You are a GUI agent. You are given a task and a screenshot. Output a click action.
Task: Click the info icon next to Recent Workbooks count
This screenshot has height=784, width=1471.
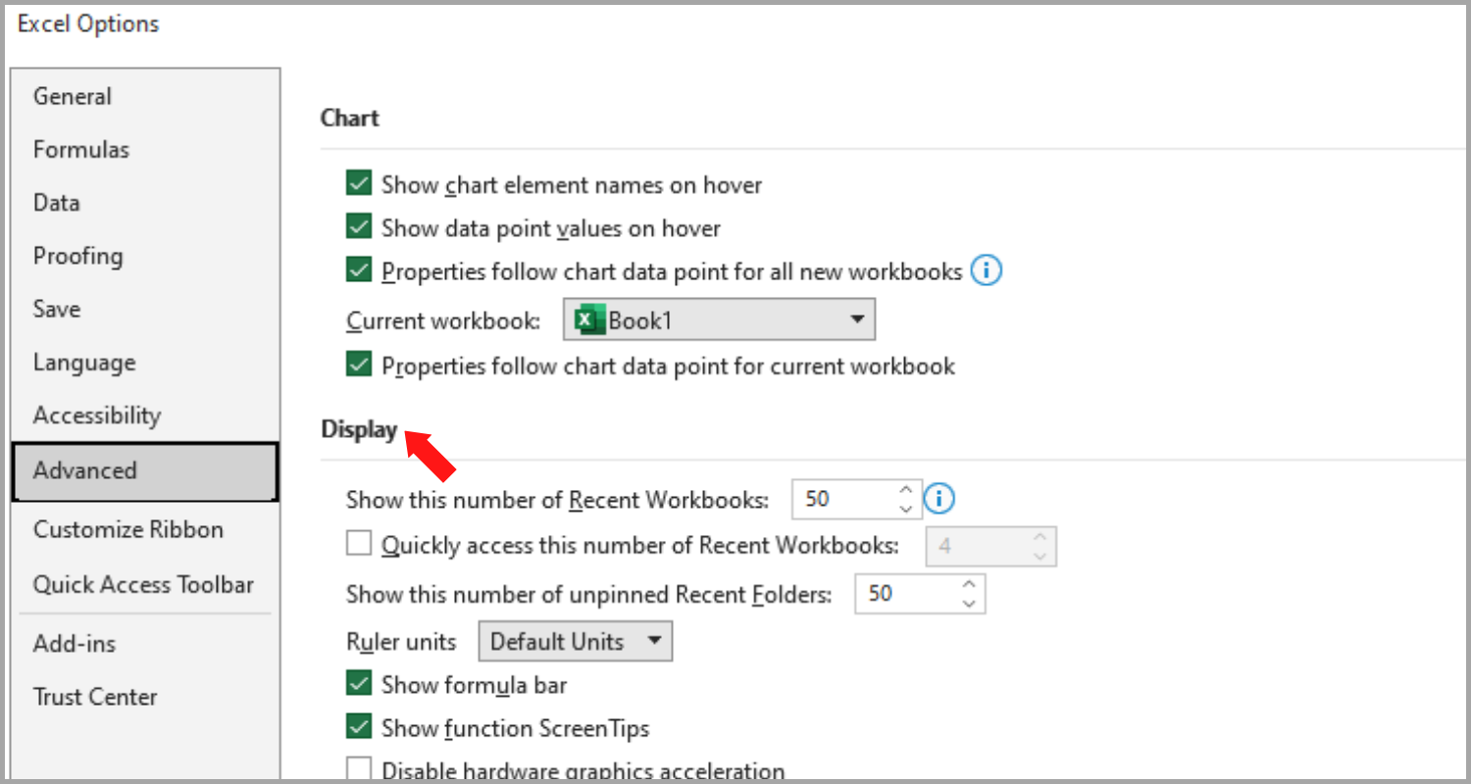[938, 499]
